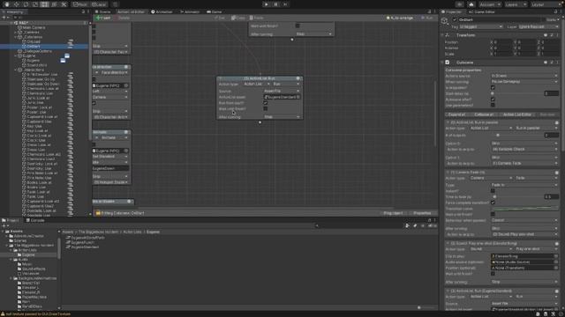Toggle Autosave after checkbox

pos(493,100)
